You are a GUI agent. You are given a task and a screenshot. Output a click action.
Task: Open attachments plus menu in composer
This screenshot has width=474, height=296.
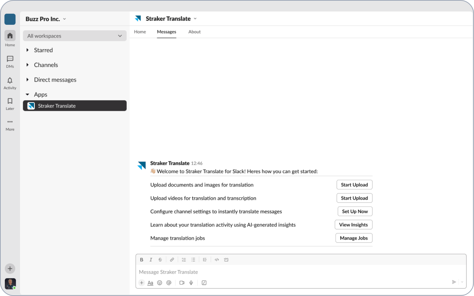[142, 283]
